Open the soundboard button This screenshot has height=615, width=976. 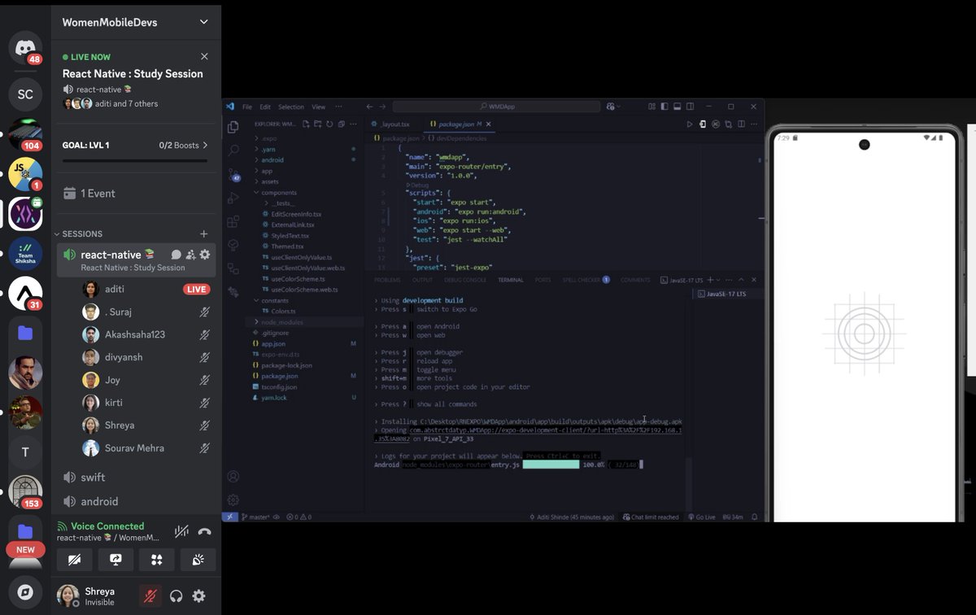pos(198,560)
